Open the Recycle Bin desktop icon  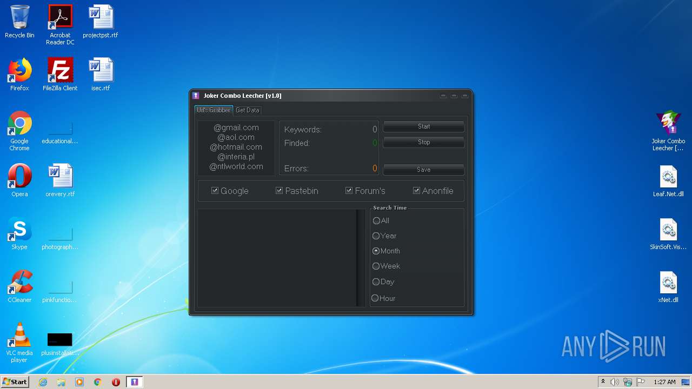(x=19, y=22)
